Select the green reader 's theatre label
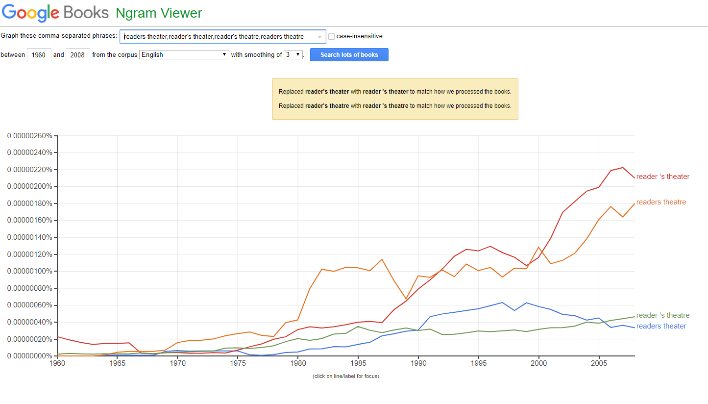The height and width of the screenshot is (404, 708). click(x=663, y=315)
